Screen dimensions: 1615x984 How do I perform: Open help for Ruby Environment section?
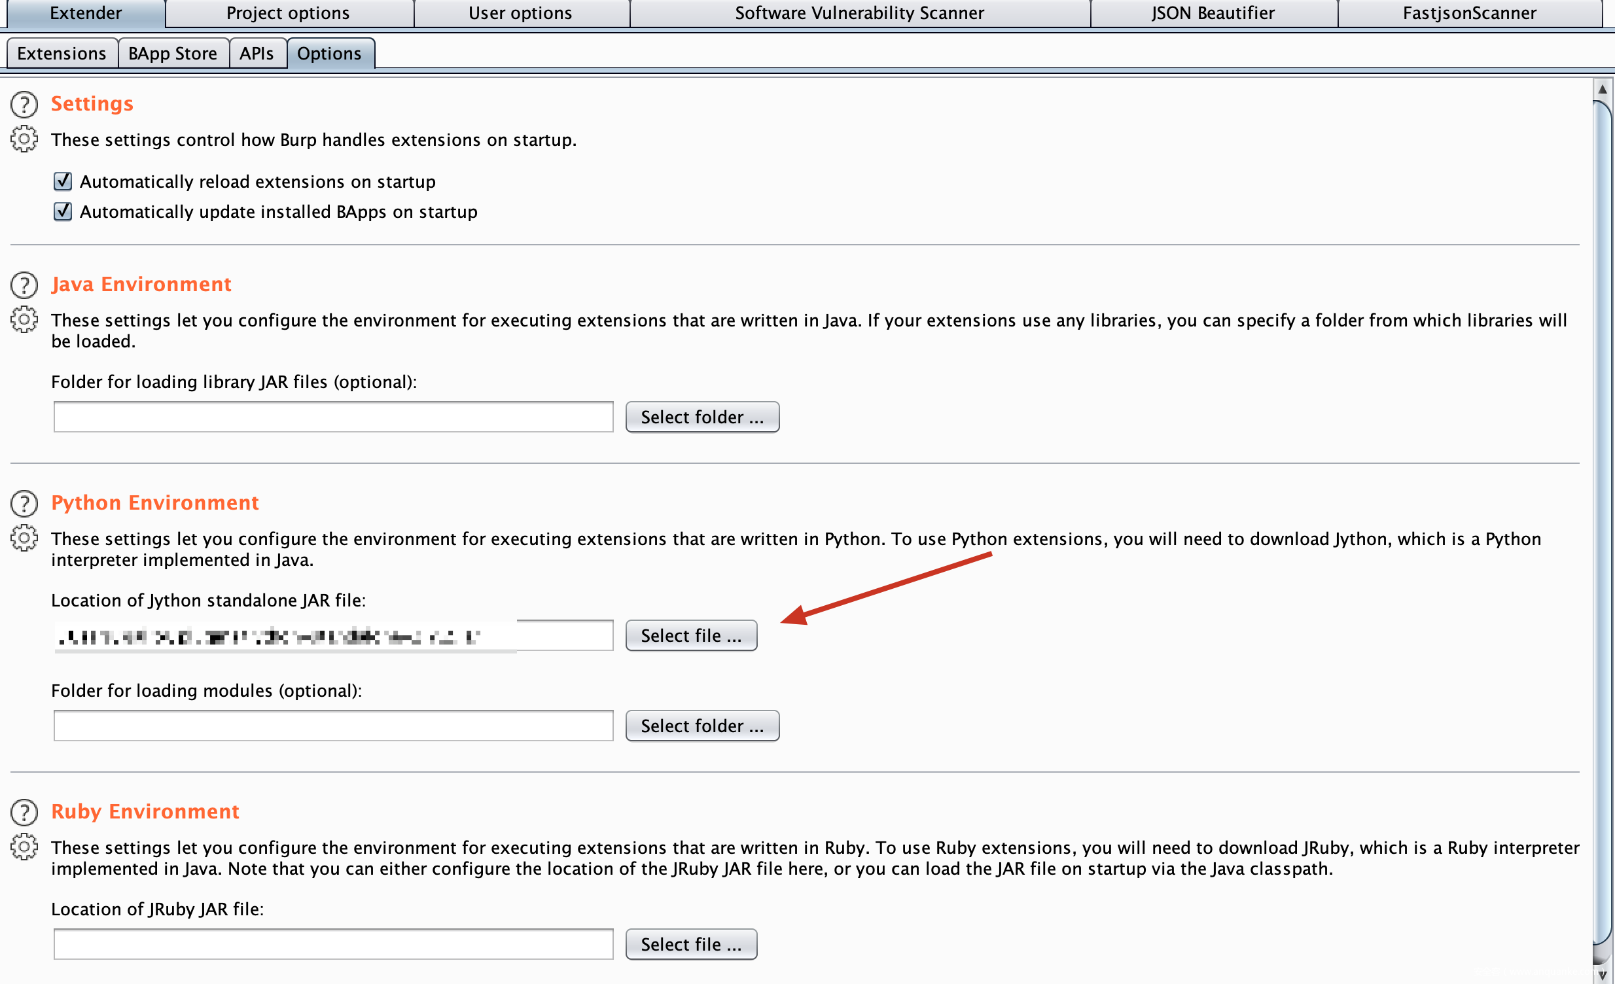[24, 812]
